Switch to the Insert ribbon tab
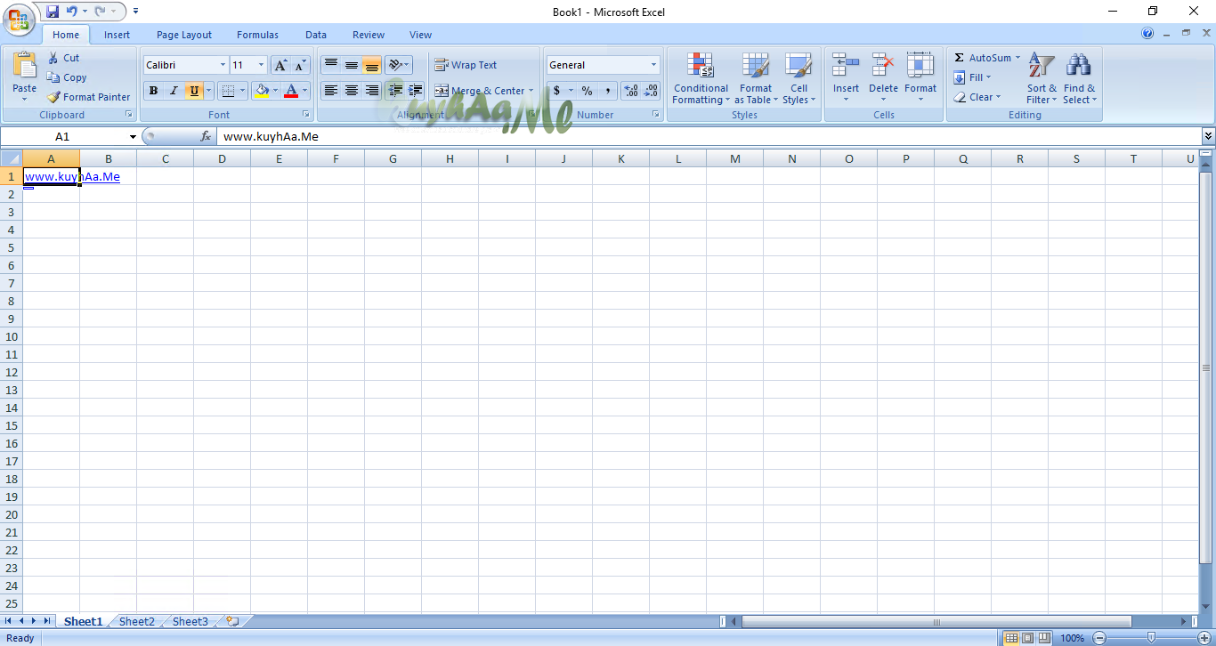The height and width of the screenshot is (646, 1216). tap(117, 35)
